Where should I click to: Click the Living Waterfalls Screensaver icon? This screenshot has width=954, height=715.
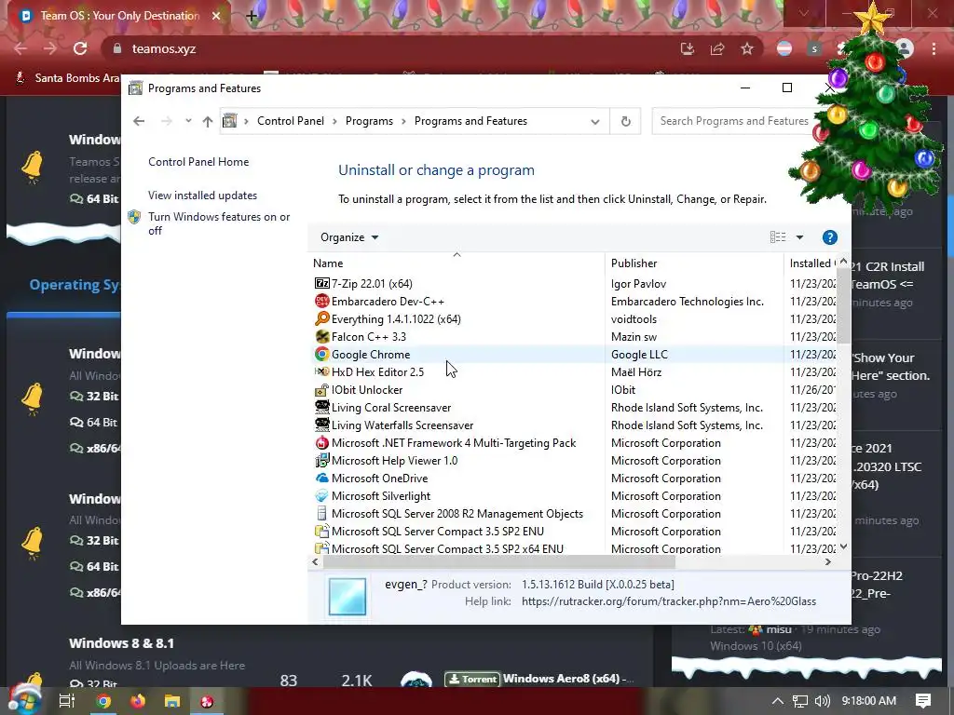[321, 425]
